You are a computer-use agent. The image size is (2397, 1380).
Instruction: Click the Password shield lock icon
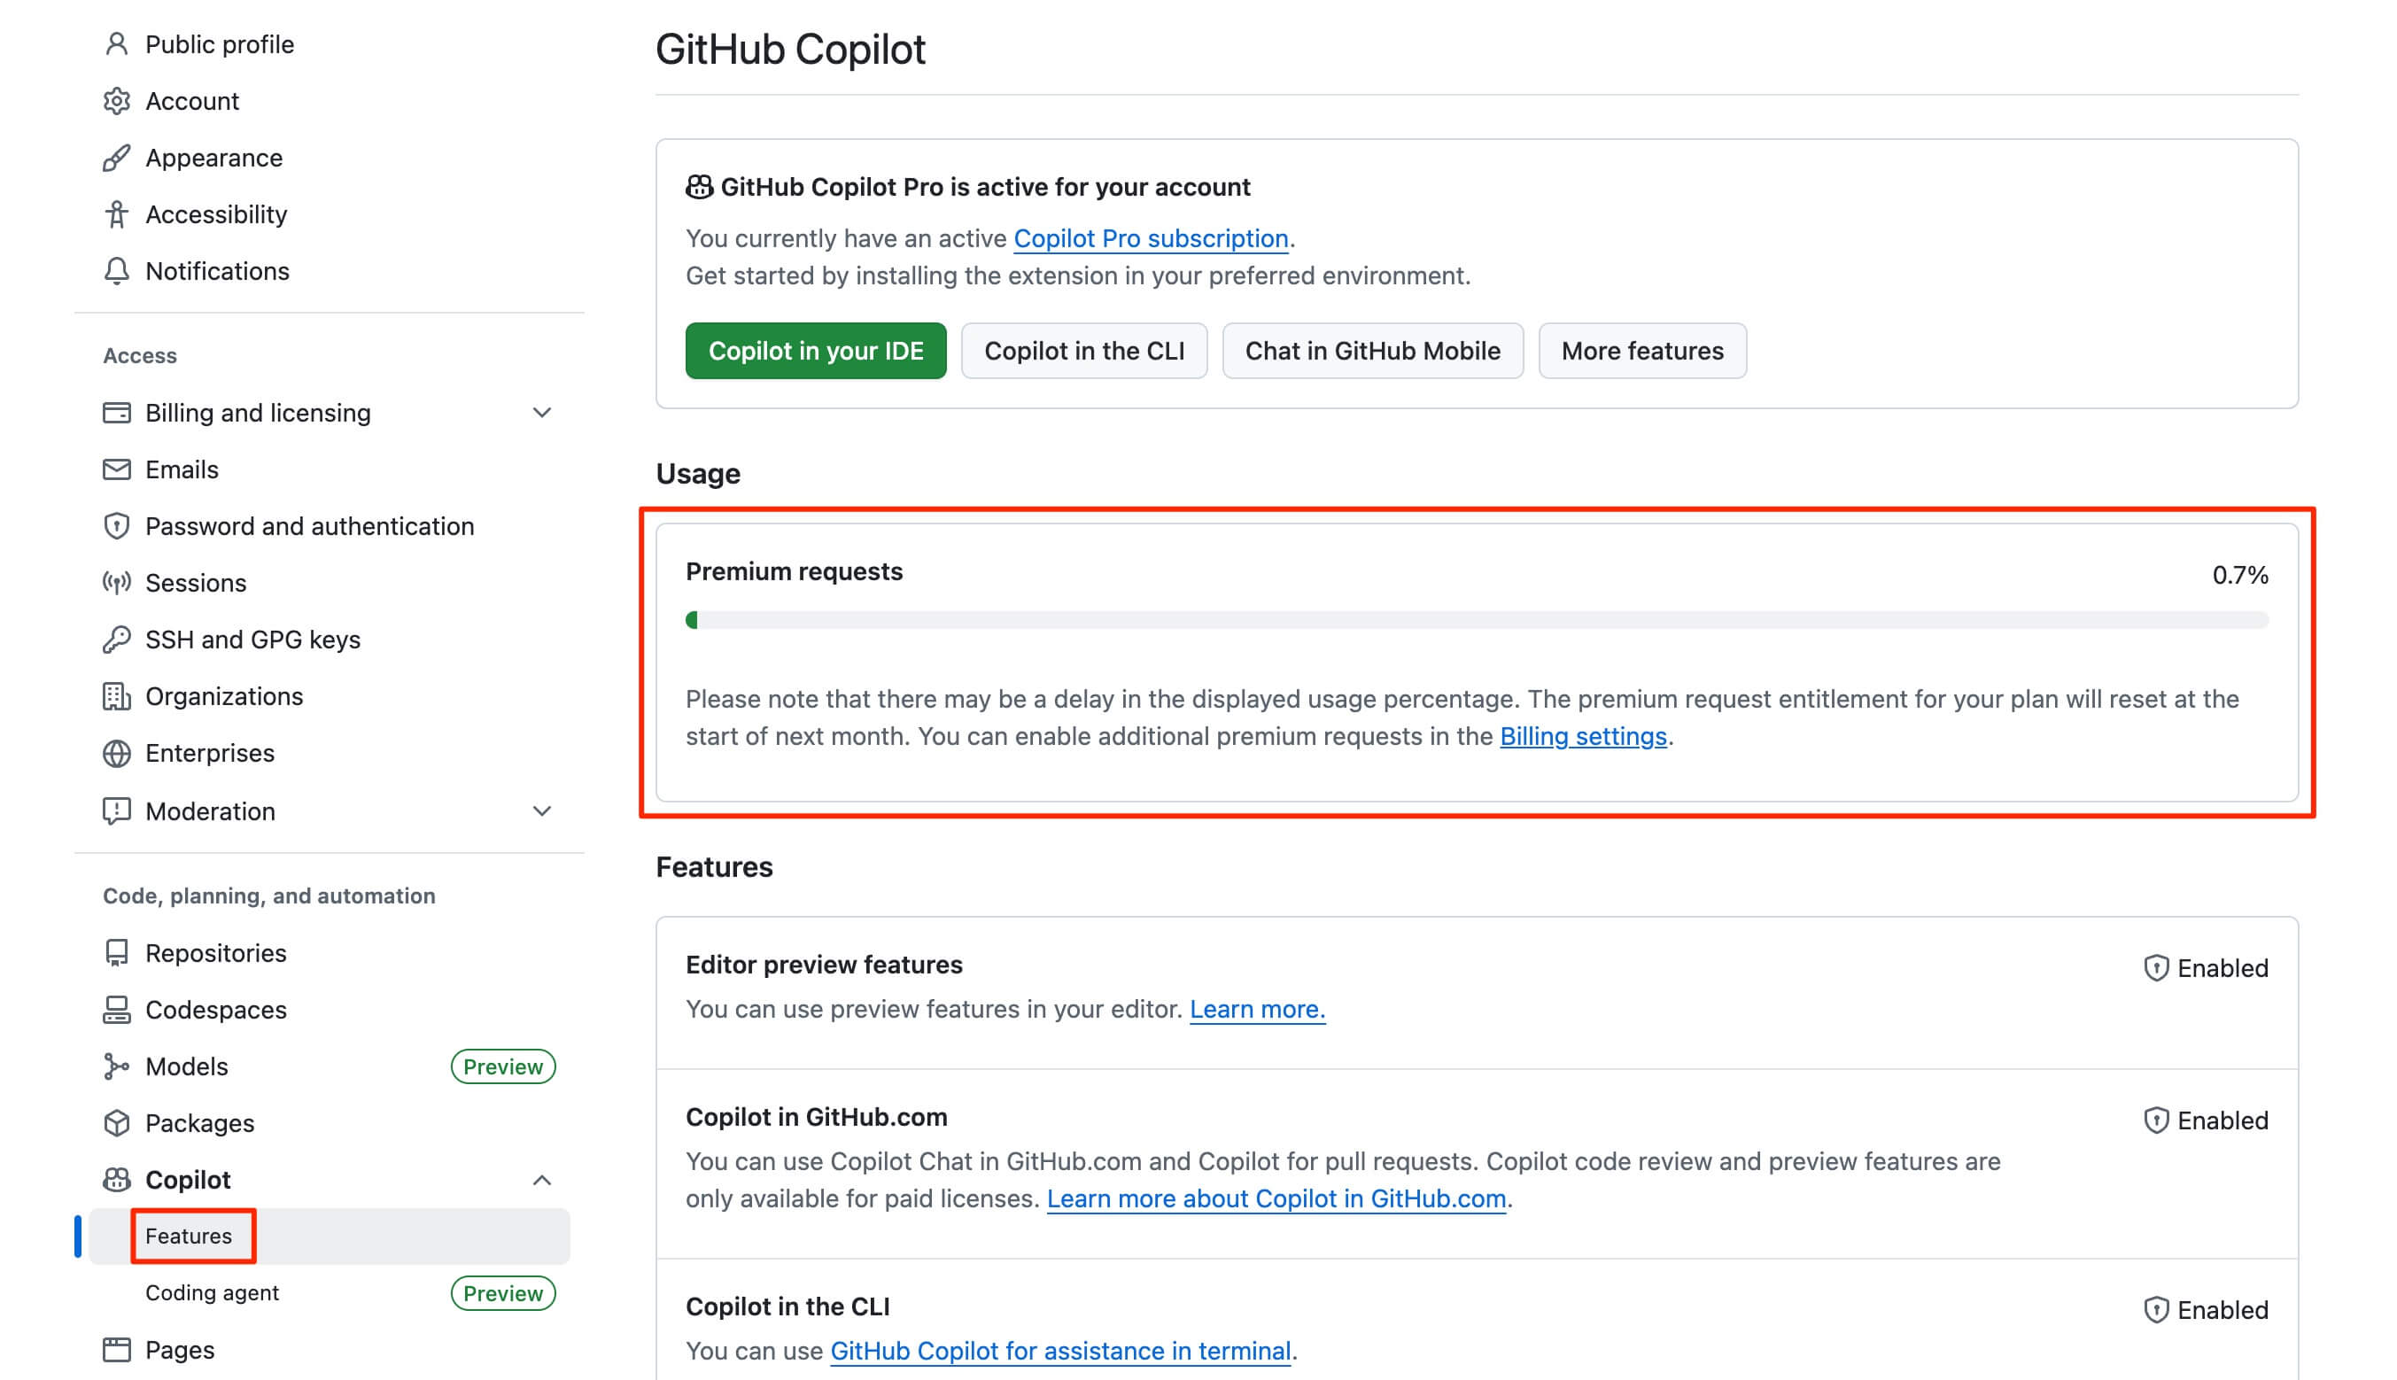[x=117, y=526]
